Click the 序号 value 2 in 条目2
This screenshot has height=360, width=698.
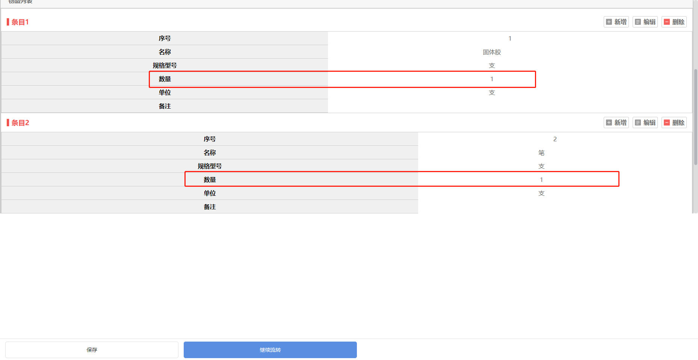pos(555,139)
